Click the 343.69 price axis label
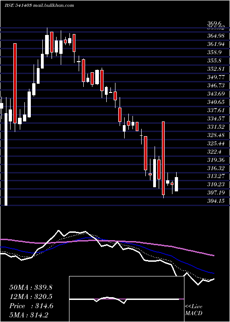The height and width of the screenshot is (322, 230). 216,94
